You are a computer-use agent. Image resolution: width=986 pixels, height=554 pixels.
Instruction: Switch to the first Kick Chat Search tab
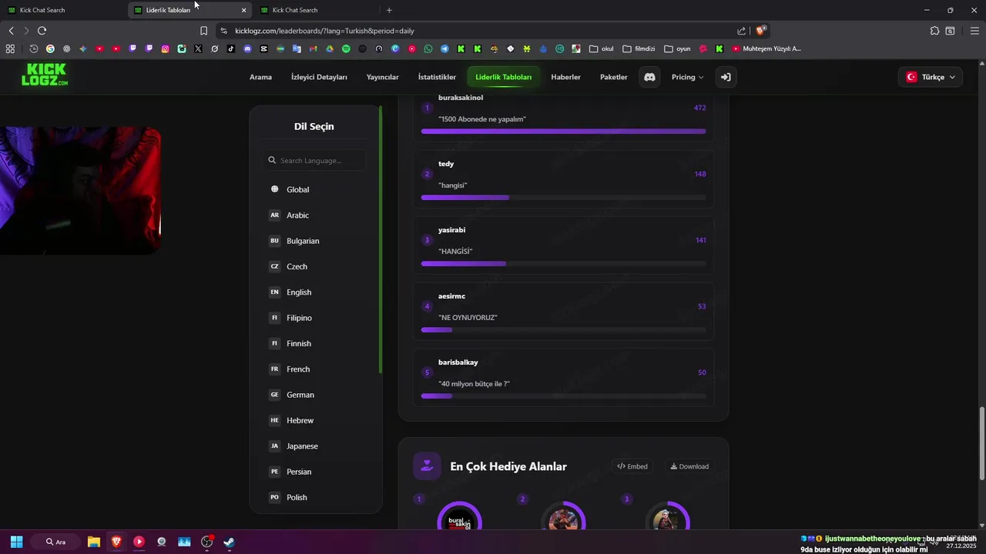[62, 10]
